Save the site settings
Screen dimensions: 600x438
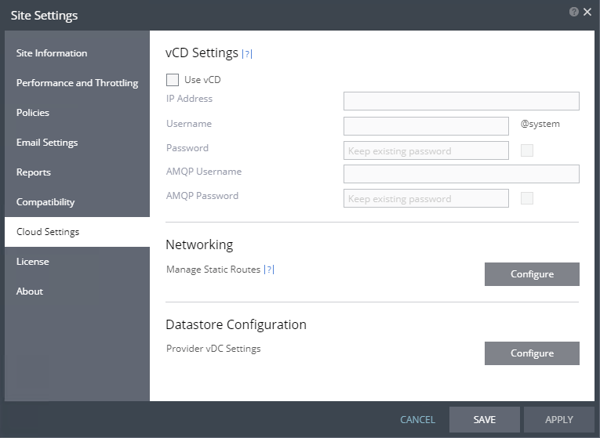(x=485, y=420)
